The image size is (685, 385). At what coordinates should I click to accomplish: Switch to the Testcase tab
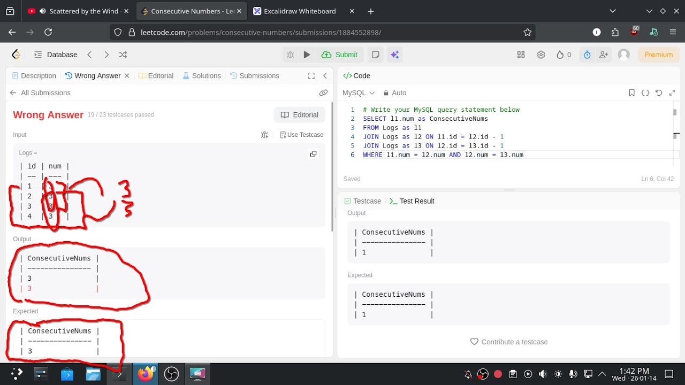[363, 201]
